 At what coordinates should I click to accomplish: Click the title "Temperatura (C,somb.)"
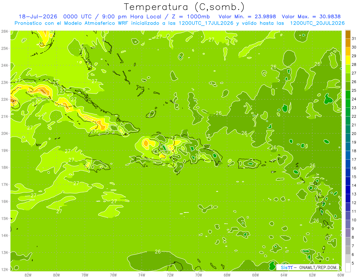coord(184,7)
